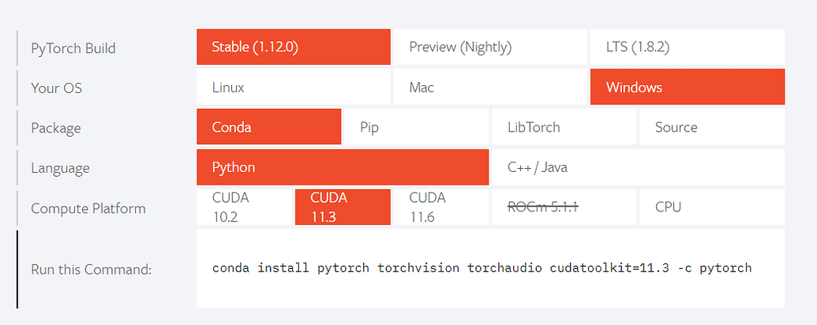Select LibTorch as the package
The width and height of the screenshot is (817, 325).
(x=564, y=126)
